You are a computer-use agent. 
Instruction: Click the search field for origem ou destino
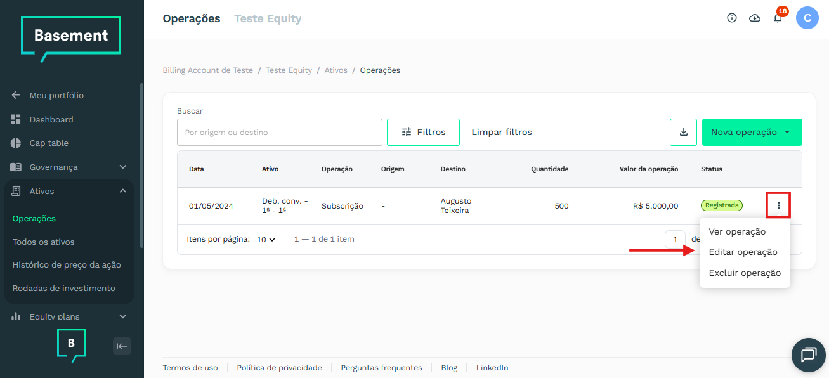click(279, 133)
